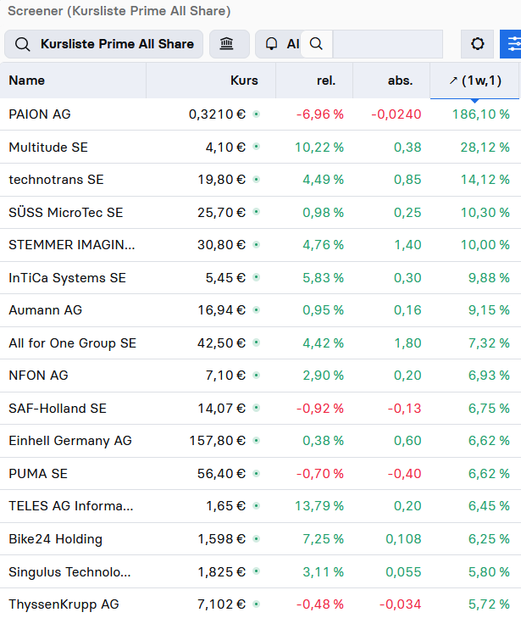Focus the empty search input field

pos(387,44)
